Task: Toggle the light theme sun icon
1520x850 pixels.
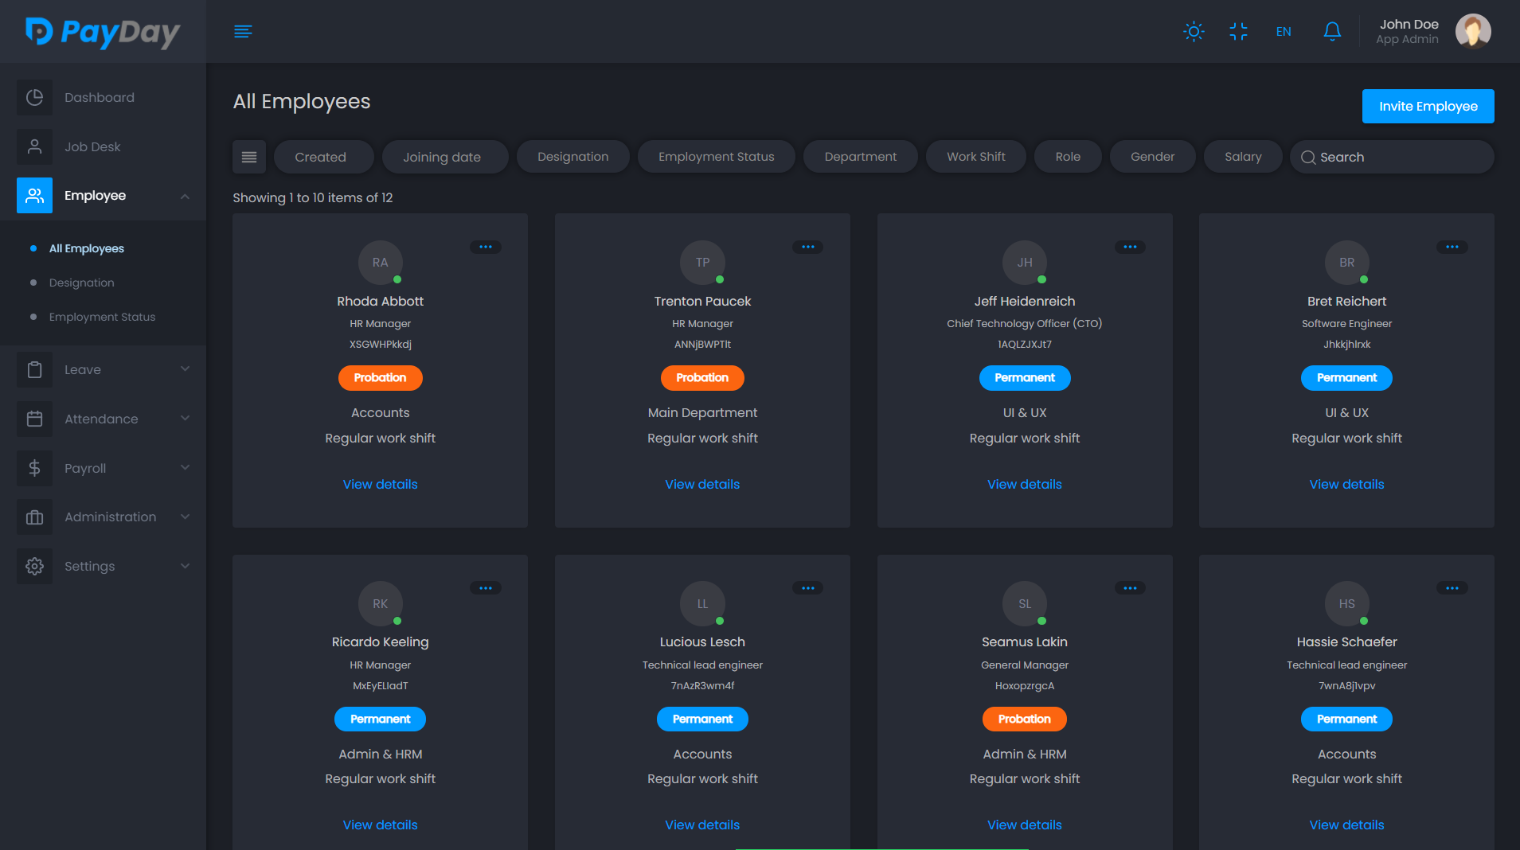Action: click(1194, 32)
